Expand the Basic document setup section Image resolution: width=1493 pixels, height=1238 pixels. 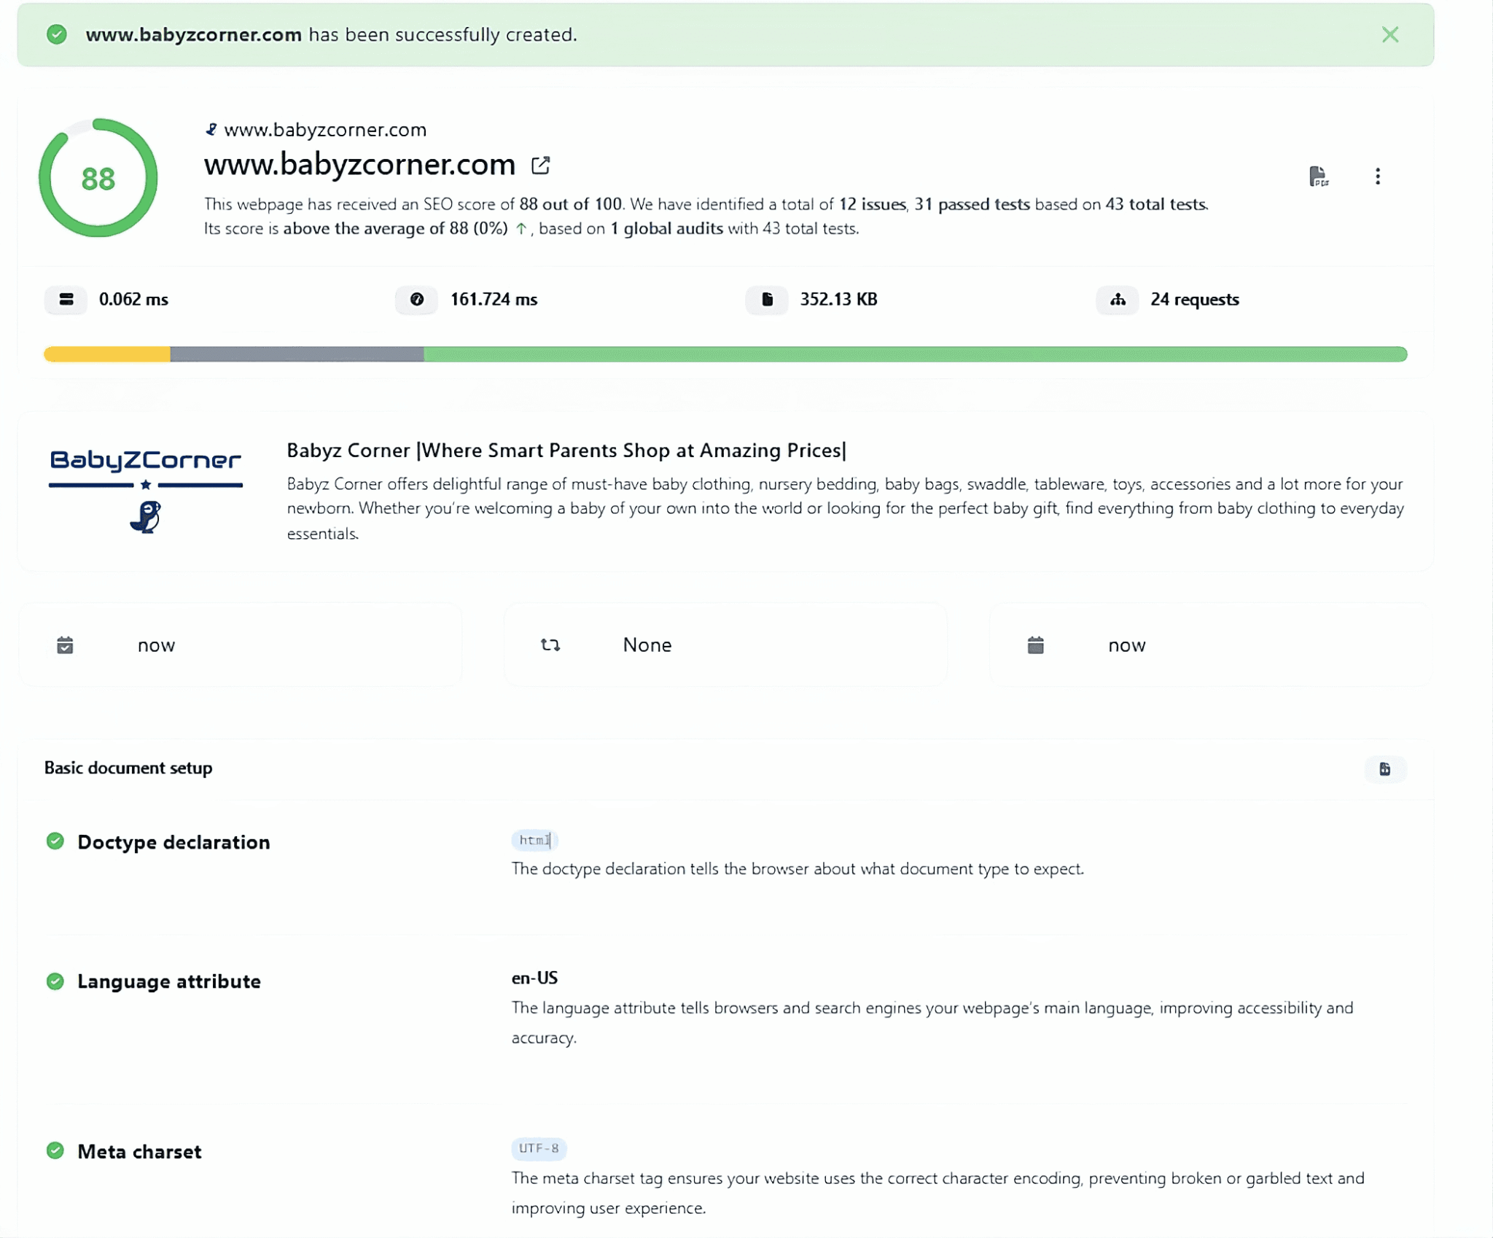(x=128, y=768)
